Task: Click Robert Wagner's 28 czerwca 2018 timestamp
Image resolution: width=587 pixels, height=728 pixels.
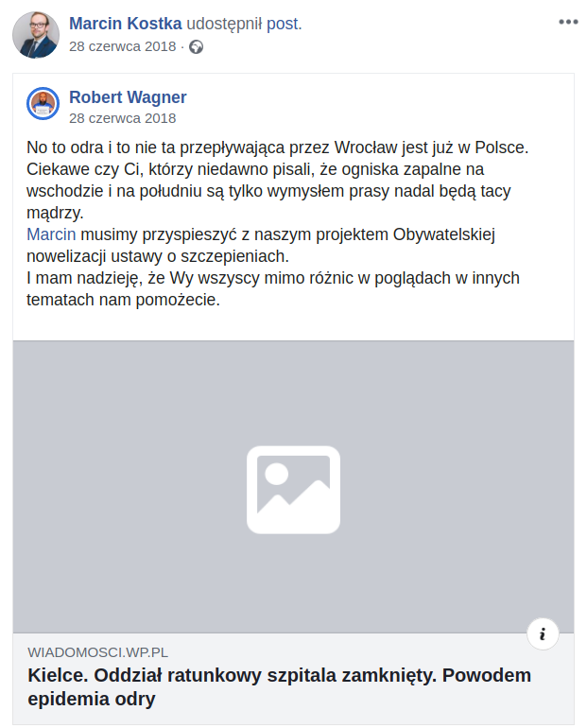Action: point(123,118)
